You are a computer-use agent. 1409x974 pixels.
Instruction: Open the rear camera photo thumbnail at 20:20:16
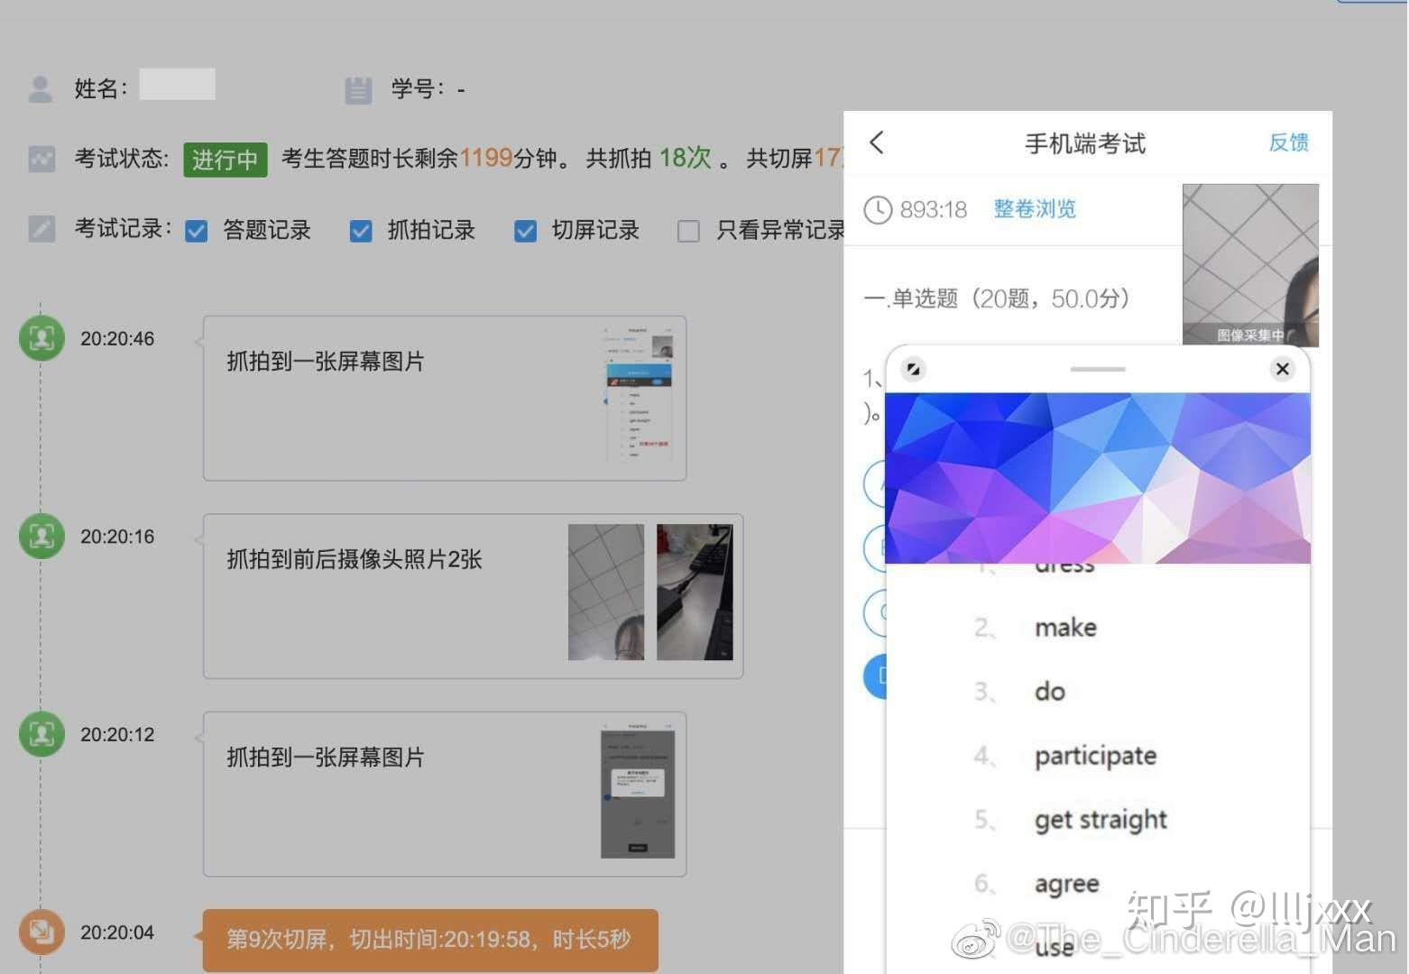tap(695, 593)
